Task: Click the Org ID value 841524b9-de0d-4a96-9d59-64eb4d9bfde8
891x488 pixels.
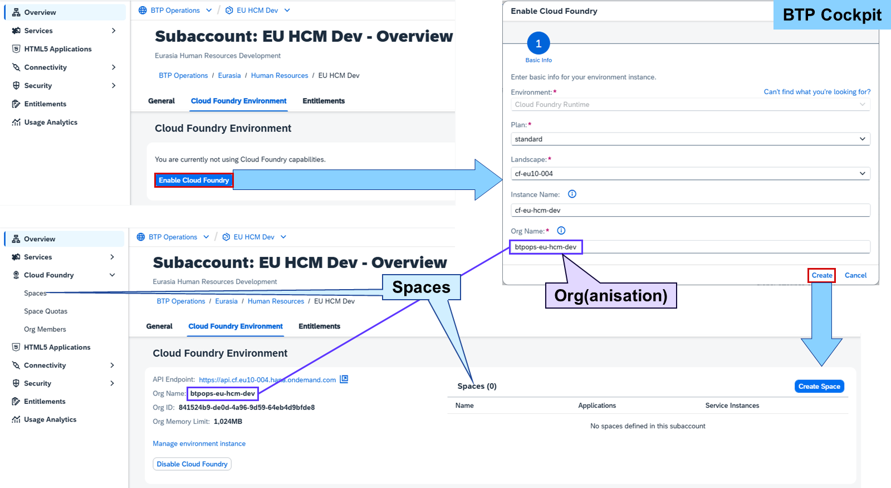Action: pos(247,408)
